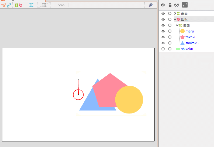Hide the 回転 deformer with eye icon
The height and width of the screenshot is (147, 214).
(x=163, y=19)
